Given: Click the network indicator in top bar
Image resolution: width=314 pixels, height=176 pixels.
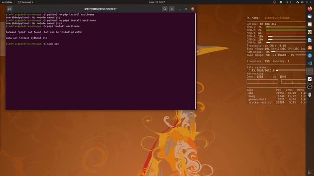Looking at the screenshot, I should [298, 2].
